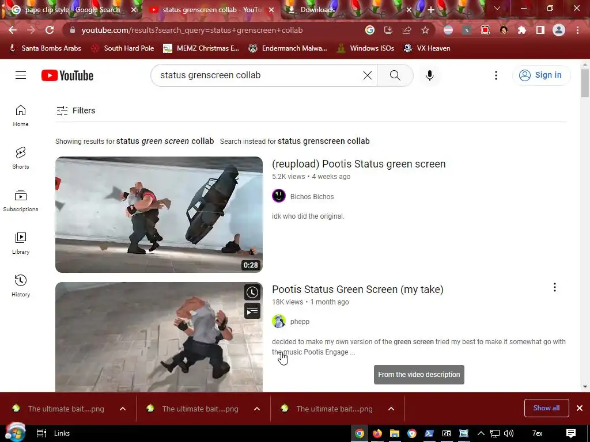Viewport: 590px width, 442px height.
Task: Open File Explorer from the taskbar
Action: tap(394, 433)
